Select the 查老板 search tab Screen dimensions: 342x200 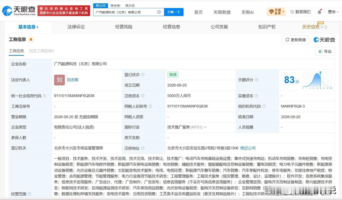pyautogui.click(x=115, y=5)
